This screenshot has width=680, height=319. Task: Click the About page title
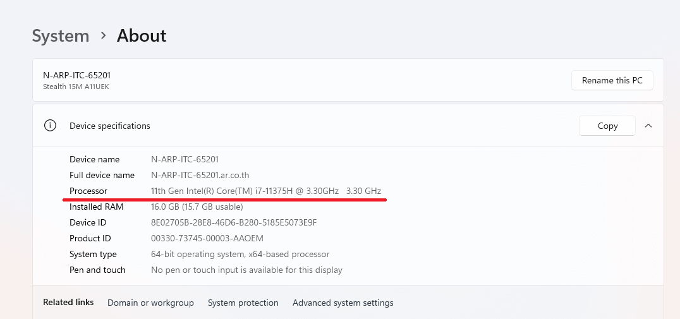click(x=142, y=35)
